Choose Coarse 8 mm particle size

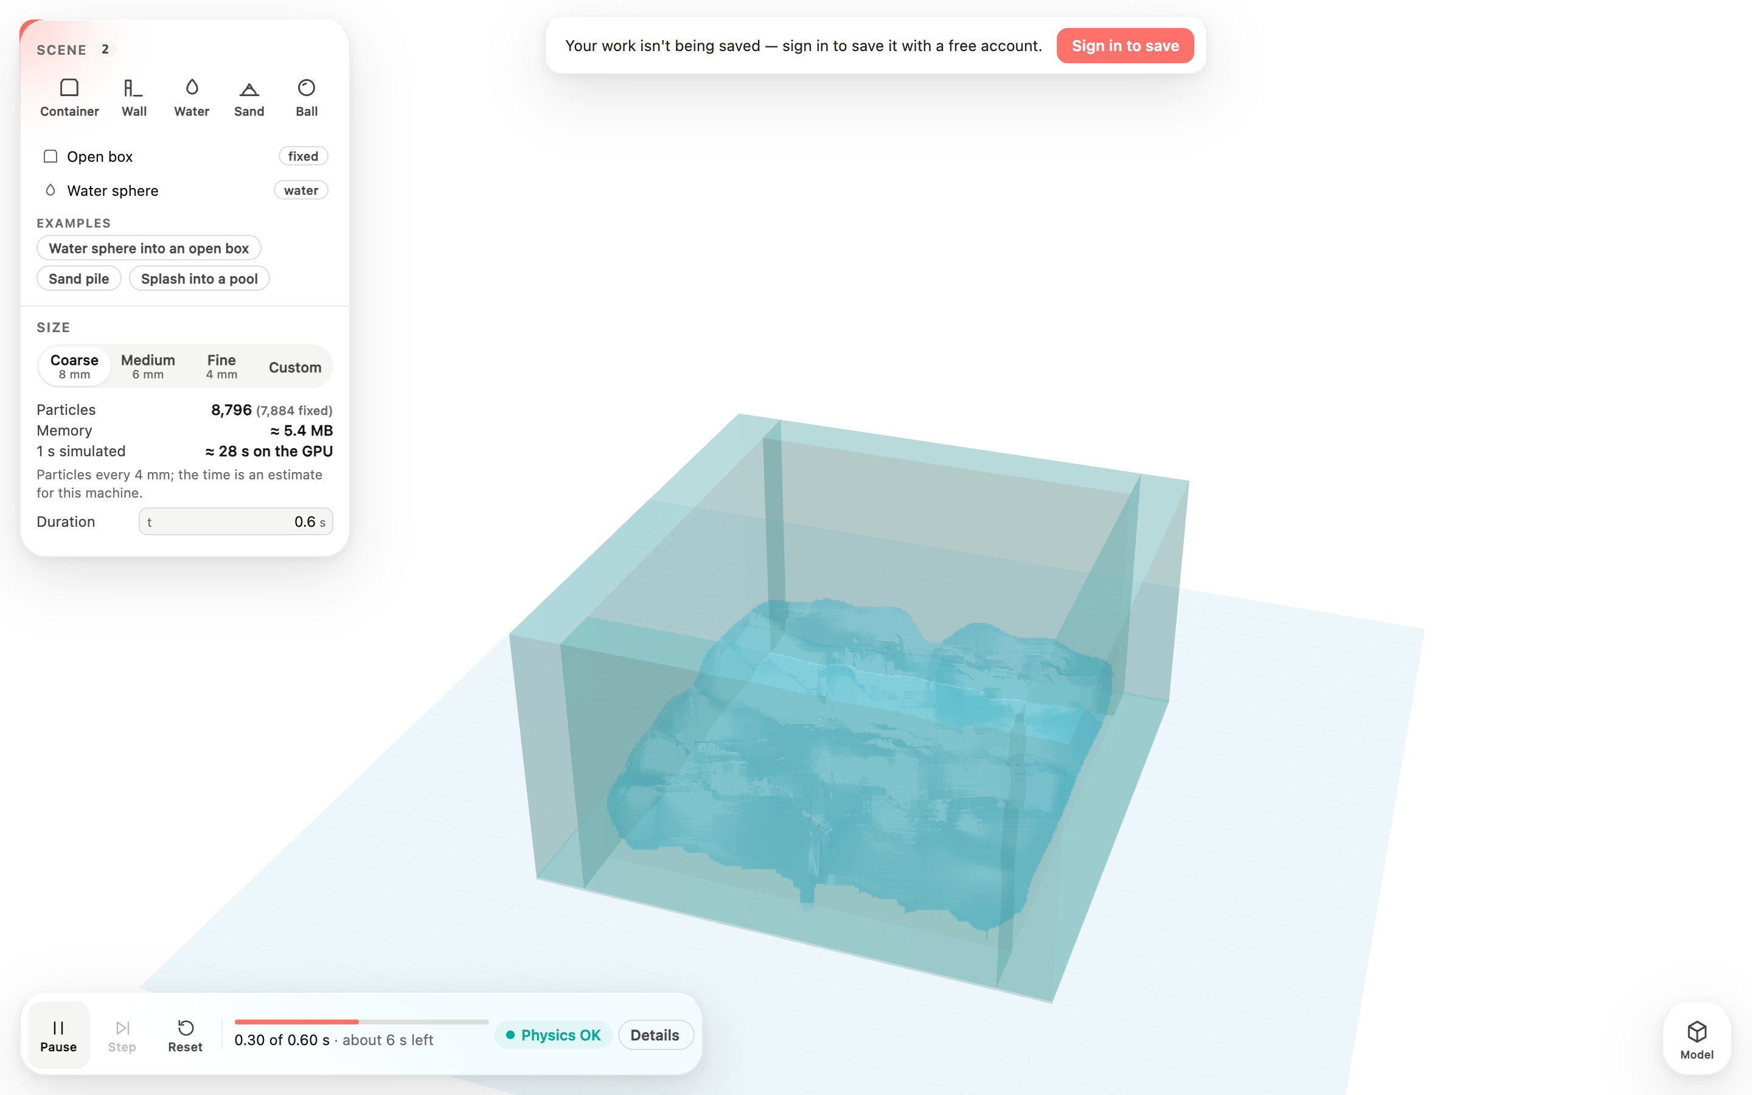pos(75,366)
